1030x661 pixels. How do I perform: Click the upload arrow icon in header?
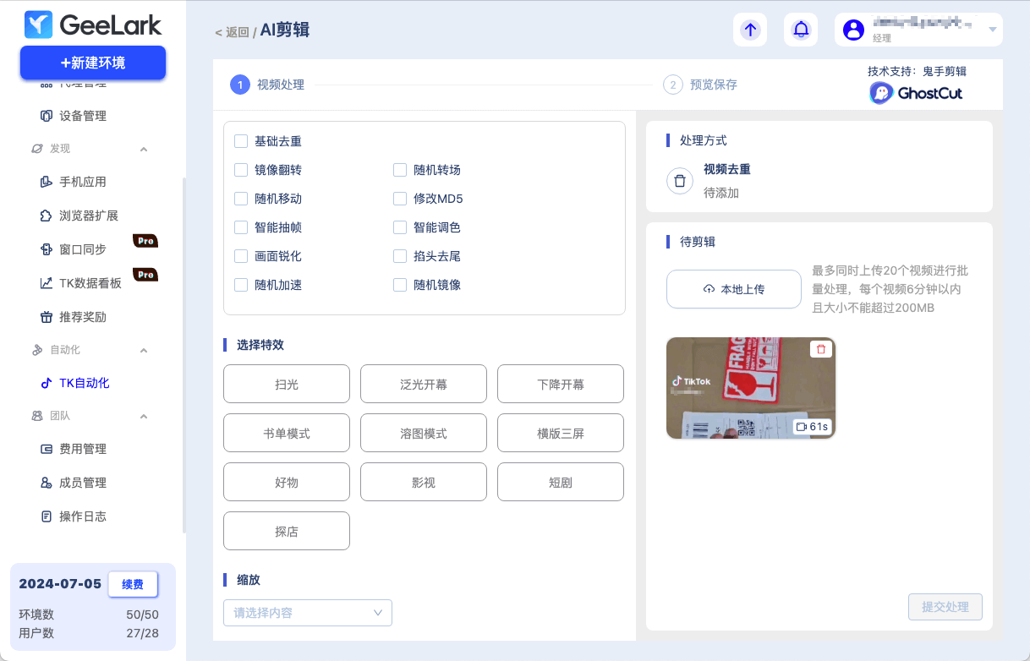pyautogui.click(x=749, y=30)
